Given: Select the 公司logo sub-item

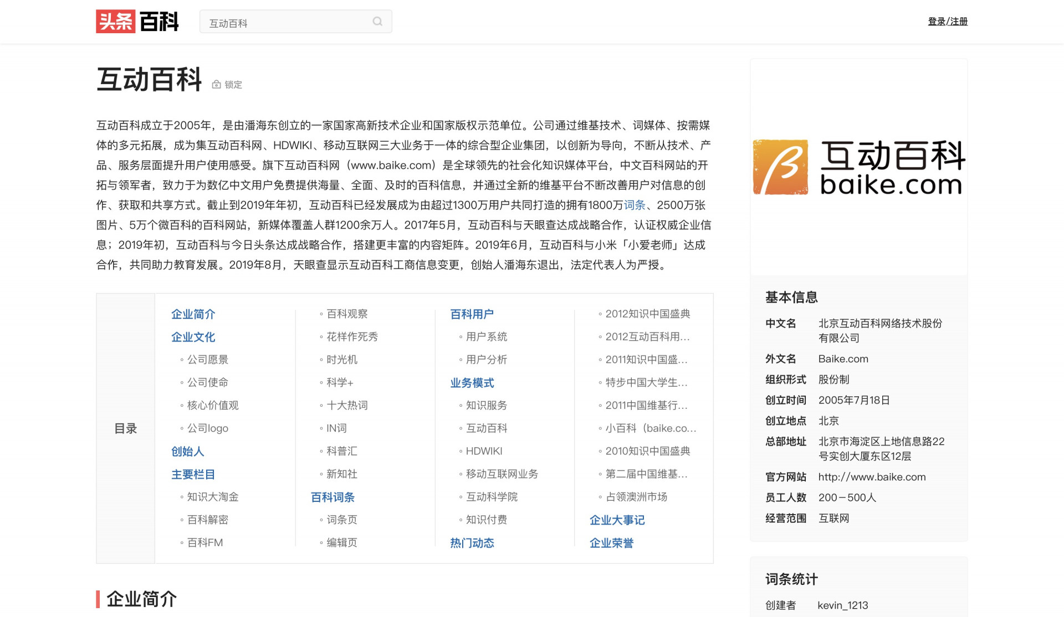Looking at the screenshot, I should (207, 428).
